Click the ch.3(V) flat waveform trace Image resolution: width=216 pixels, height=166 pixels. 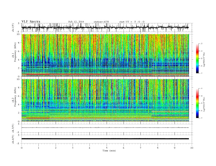[x=105, y=128]
